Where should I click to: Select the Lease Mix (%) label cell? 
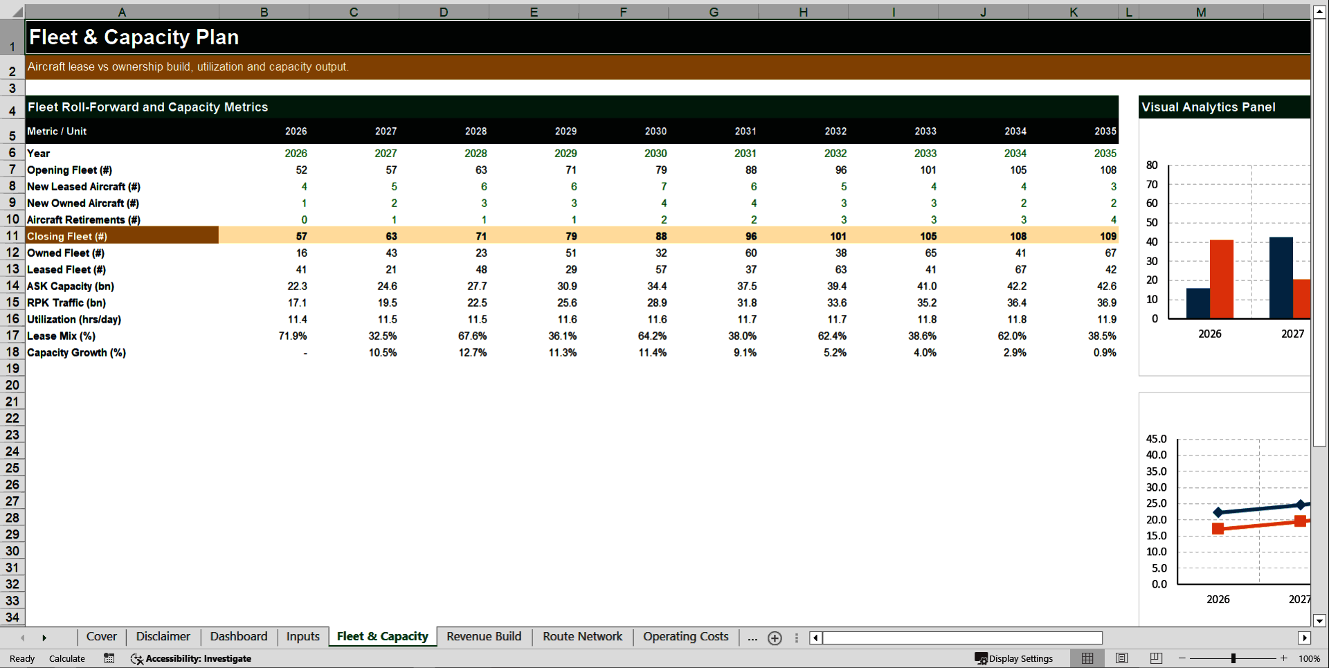122,336
